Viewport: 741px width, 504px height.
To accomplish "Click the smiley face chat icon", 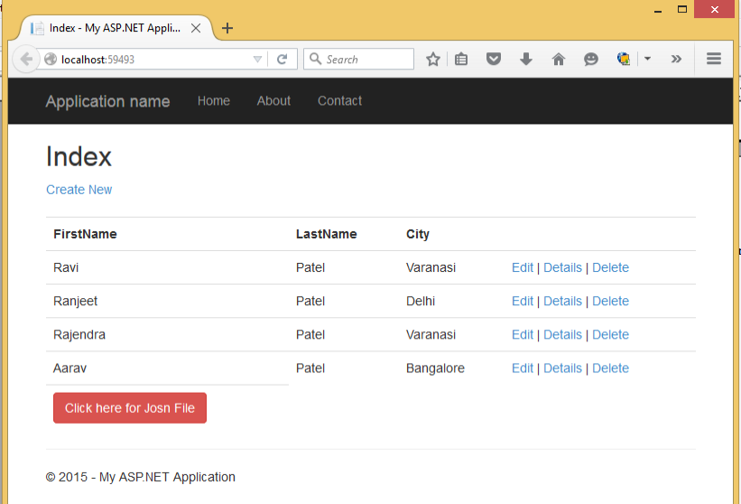I will tap(591, 60).
